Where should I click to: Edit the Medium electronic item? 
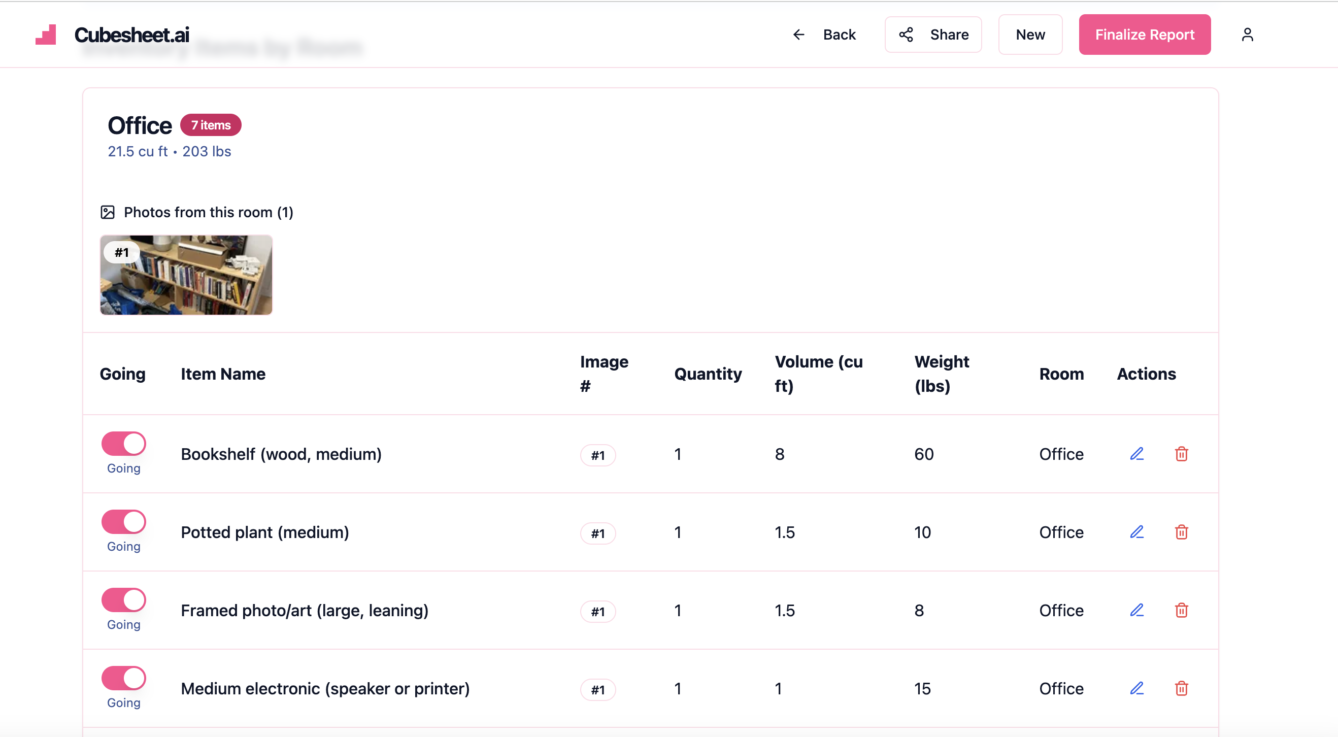[x=1136, y=688]
